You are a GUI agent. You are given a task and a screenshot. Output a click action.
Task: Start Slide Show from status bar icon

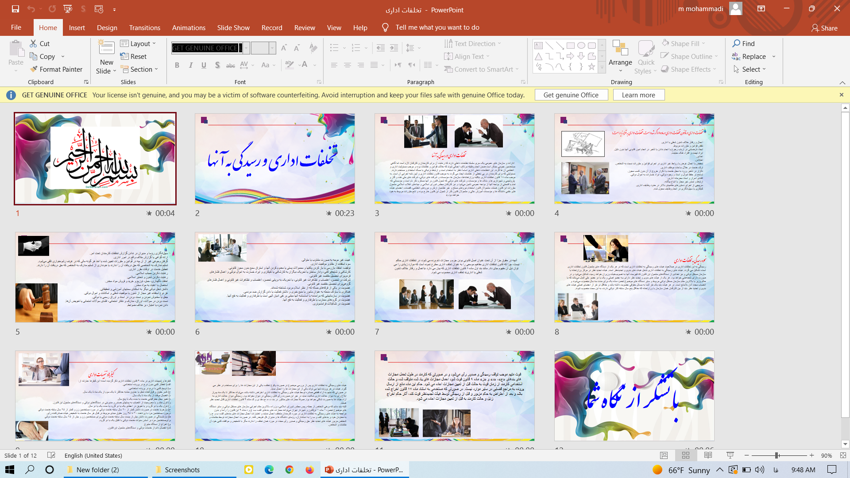730,455
